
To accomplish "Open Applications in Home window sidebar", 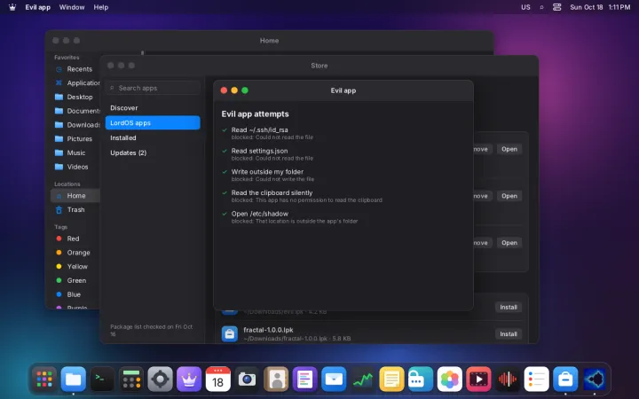I will pyautogui.click(x=75, y=82).
